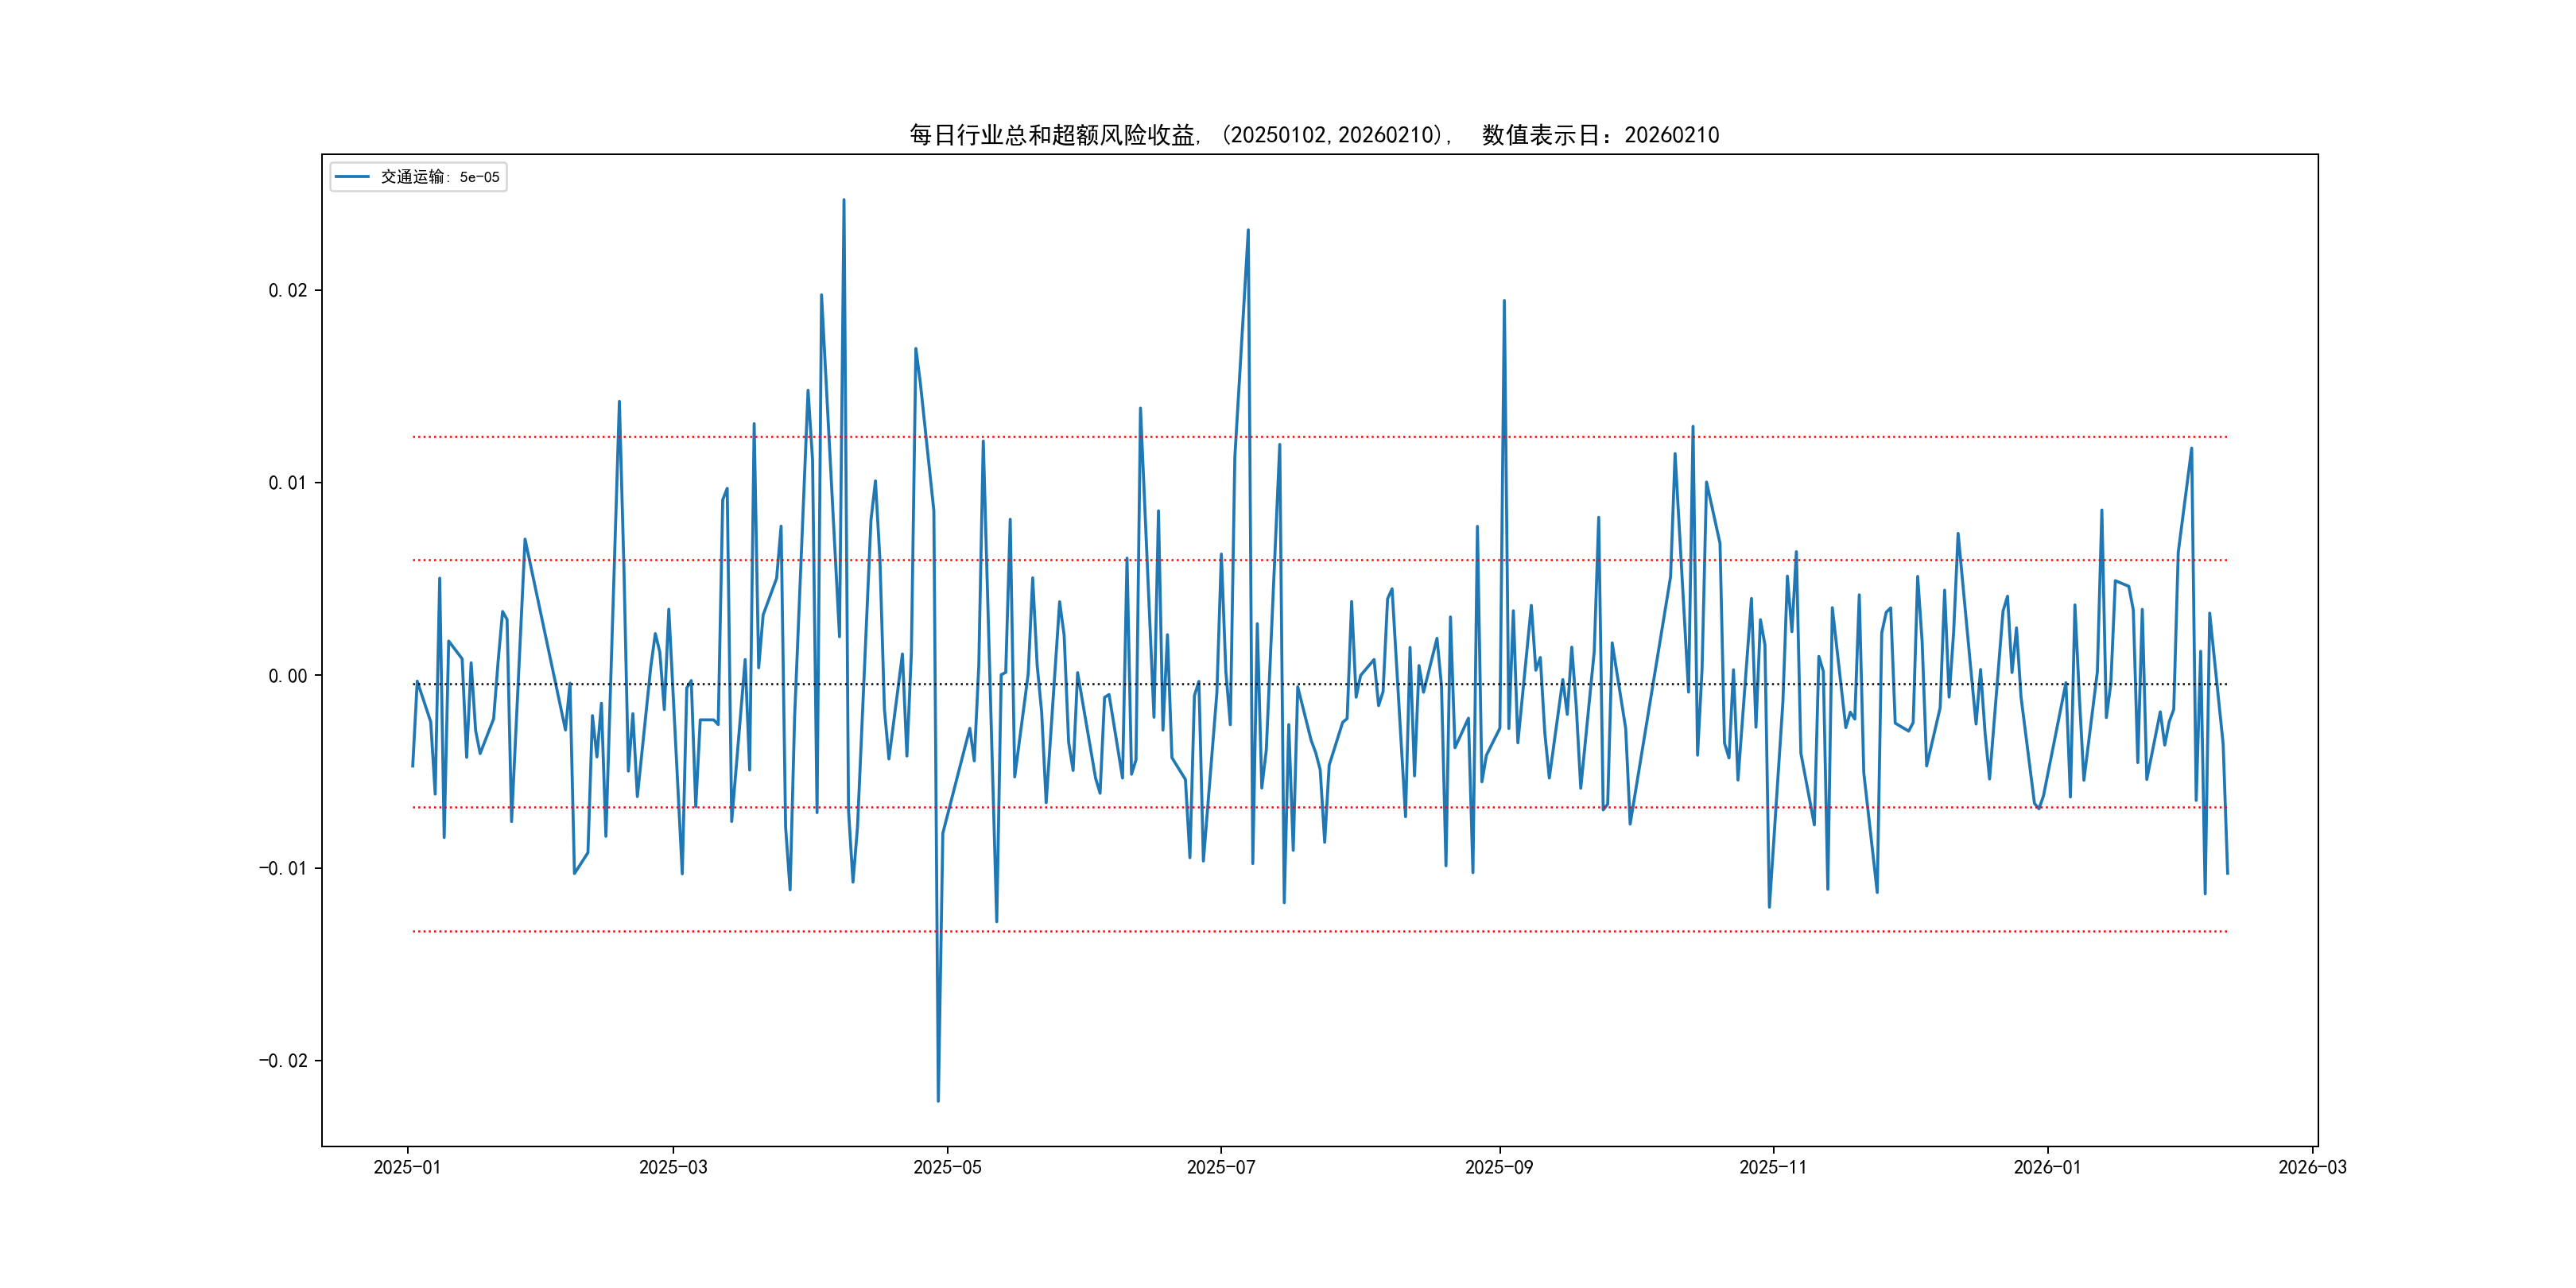Viewport: 2576px width, 1288px height.
Task: Click the tall spike just after 2025-07
Action: [1248, 231]
